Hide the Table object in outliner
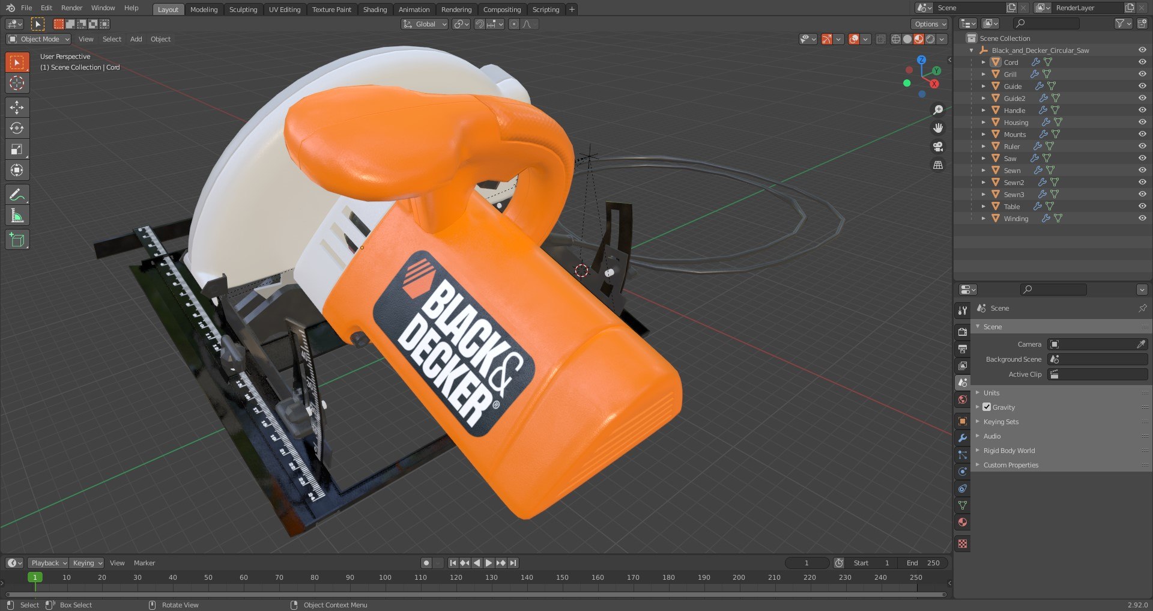The width and height of the screenshot is (1153, 611). (1142, 206)
